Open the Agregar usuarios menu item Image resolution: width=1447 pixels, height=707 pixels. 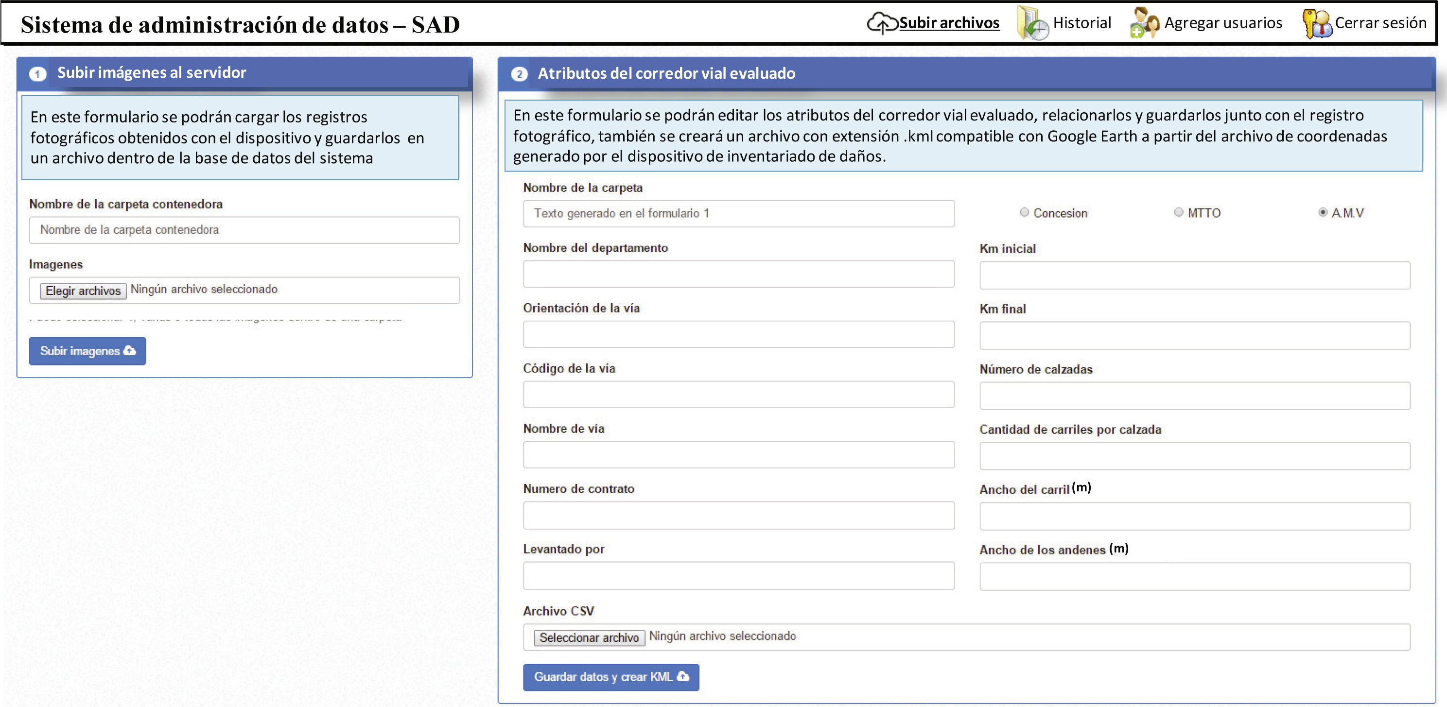click(1222, 23)
